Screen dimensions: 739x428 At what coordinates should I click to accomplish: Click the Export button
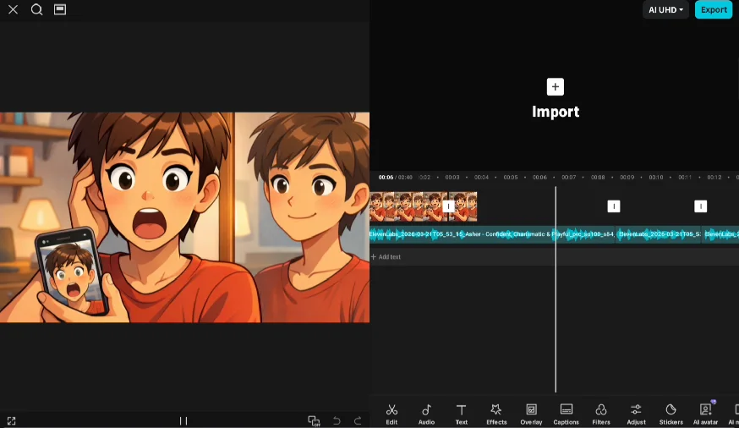point(714,10)
